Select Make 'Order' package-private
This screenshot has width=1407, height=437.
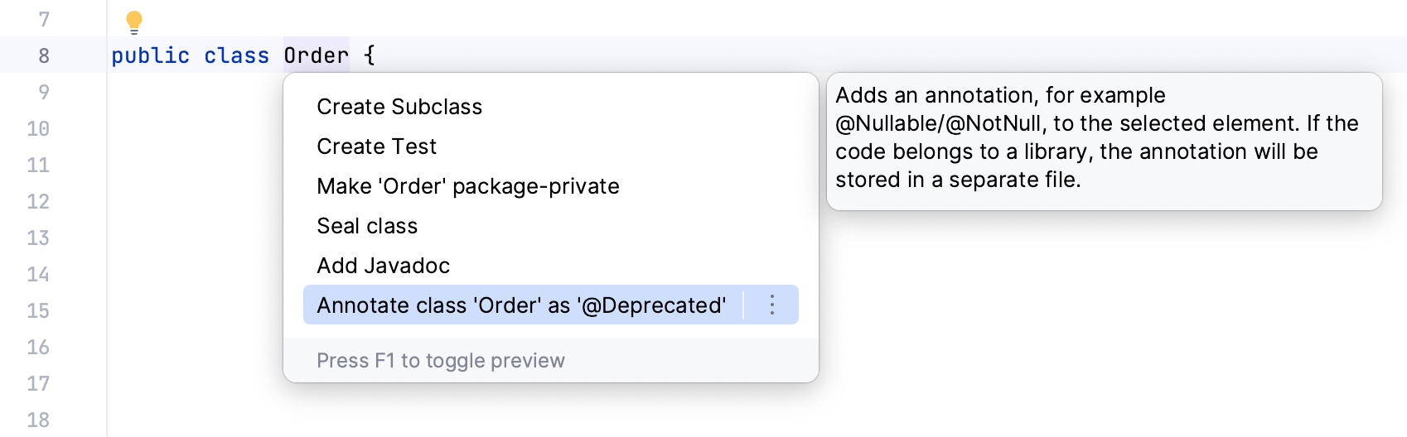pos(467,186)
